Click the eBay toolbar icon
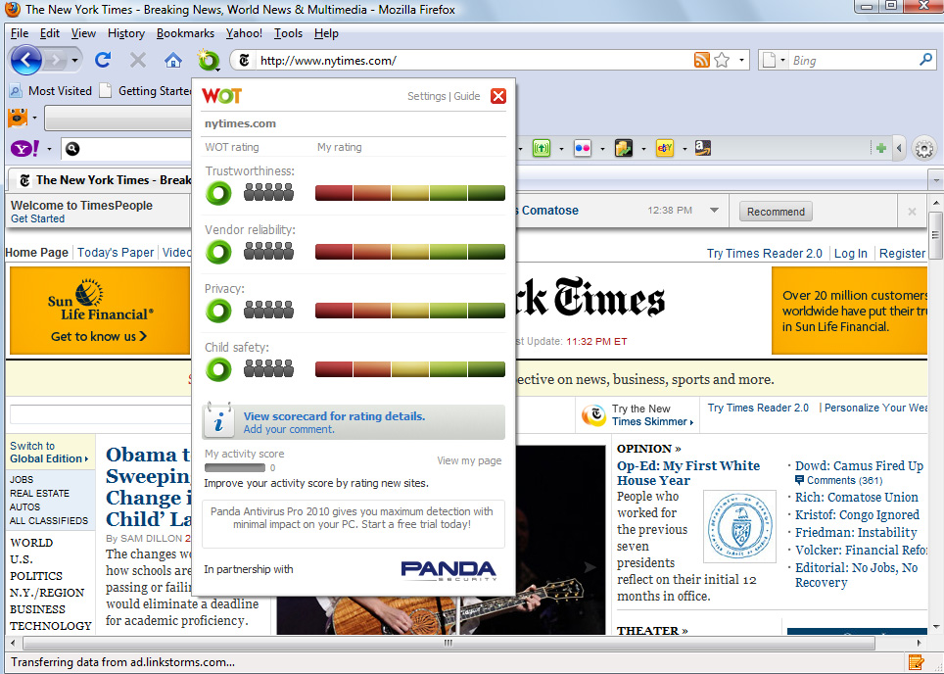 pos(665,148)
